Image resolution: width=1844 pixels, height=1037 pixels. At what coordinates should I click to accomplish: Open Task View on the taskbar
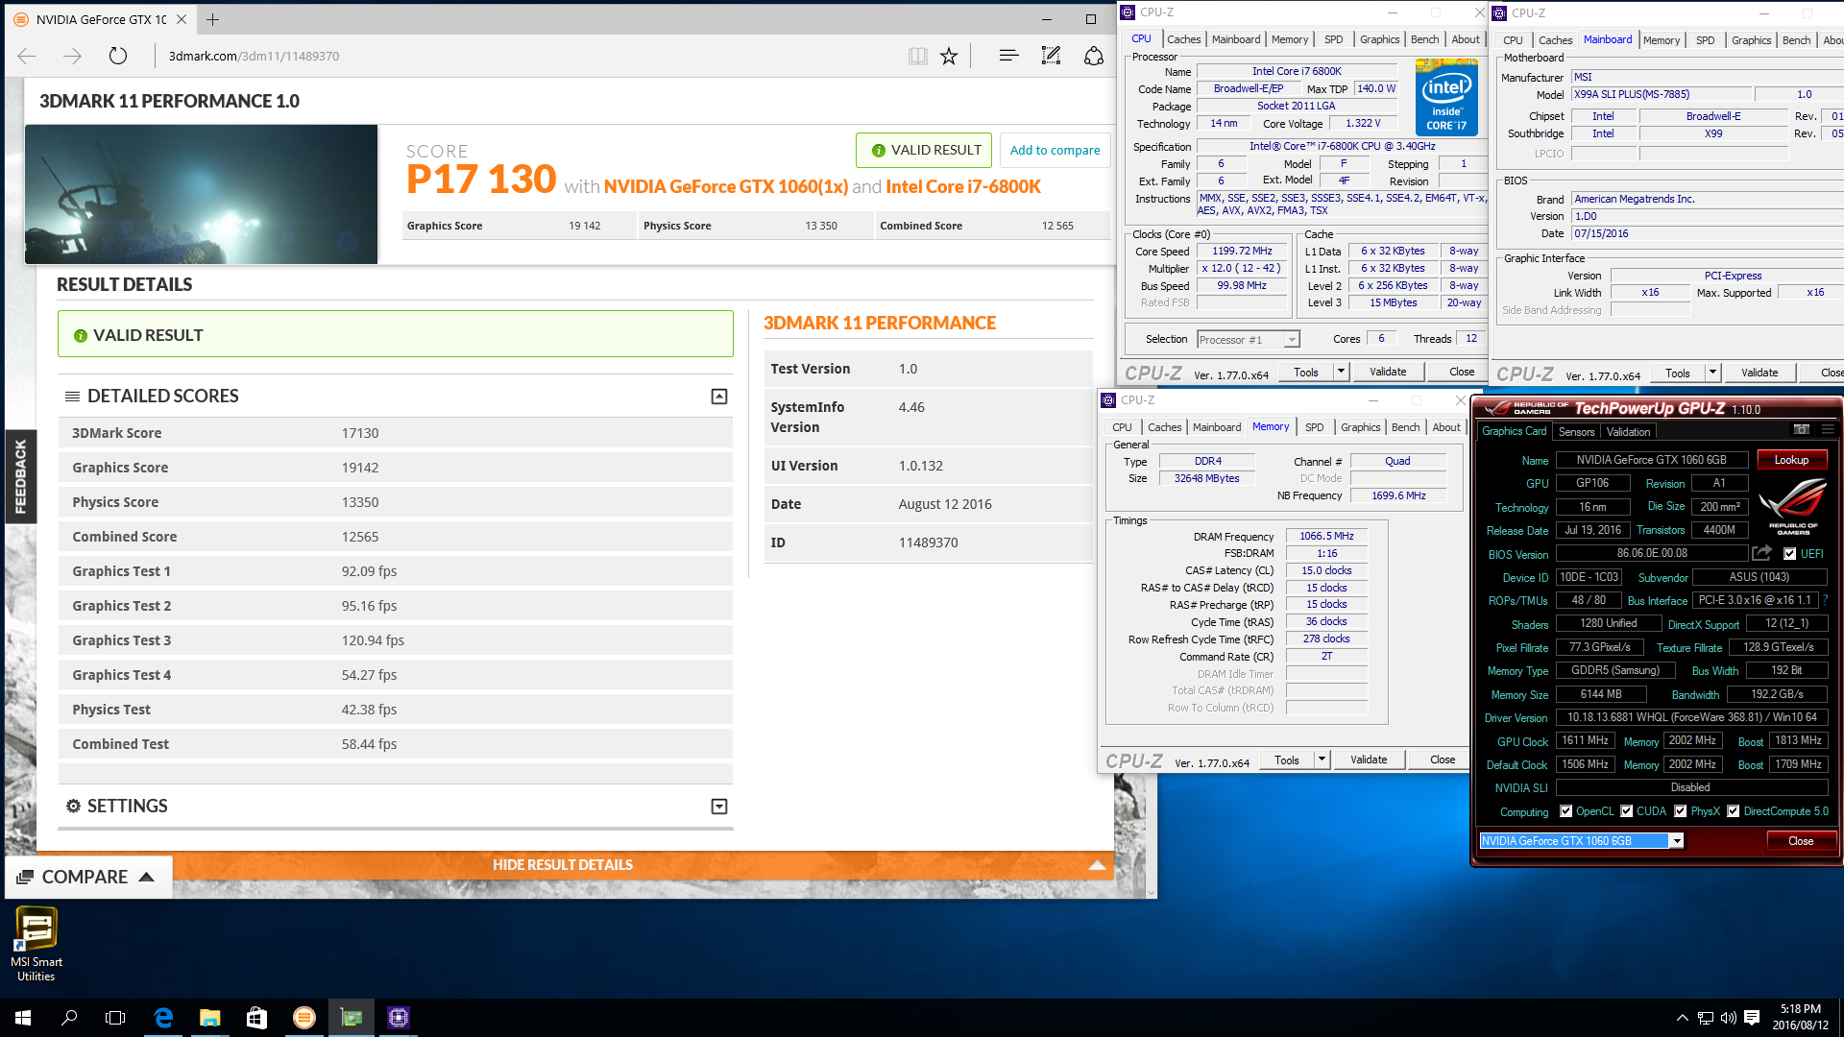coord(115,1018)
